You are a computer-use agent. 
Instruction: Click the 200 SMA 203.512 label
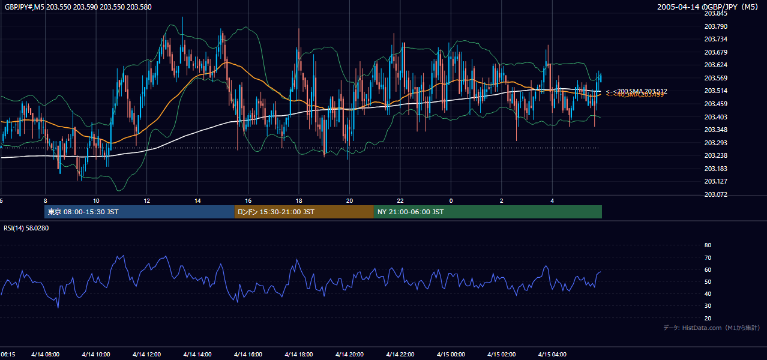tap(636, 91)
